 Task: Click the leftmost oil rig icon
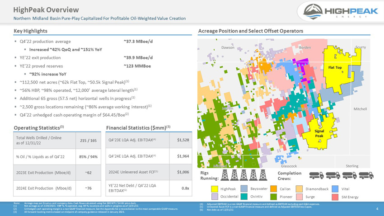tap(225, 175)
